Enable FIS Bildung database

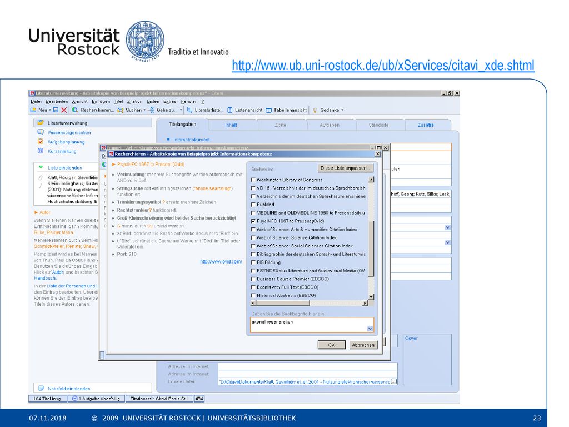pyautogui.click(x=253, y=262)
